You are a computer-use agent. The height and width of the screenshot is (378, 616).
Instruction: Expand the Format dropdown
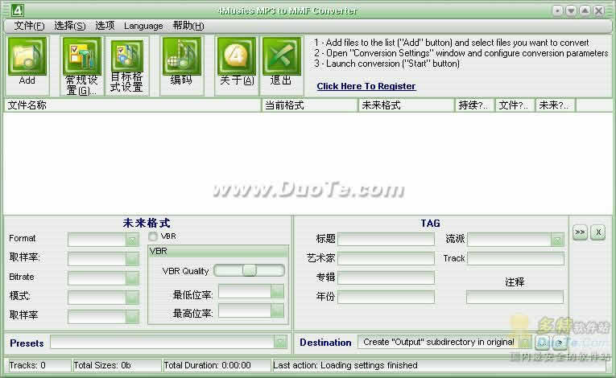[132, 240]
